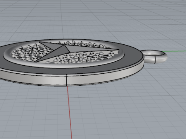Click the green Y-axis line on the grid

click(x=174, y=51)
